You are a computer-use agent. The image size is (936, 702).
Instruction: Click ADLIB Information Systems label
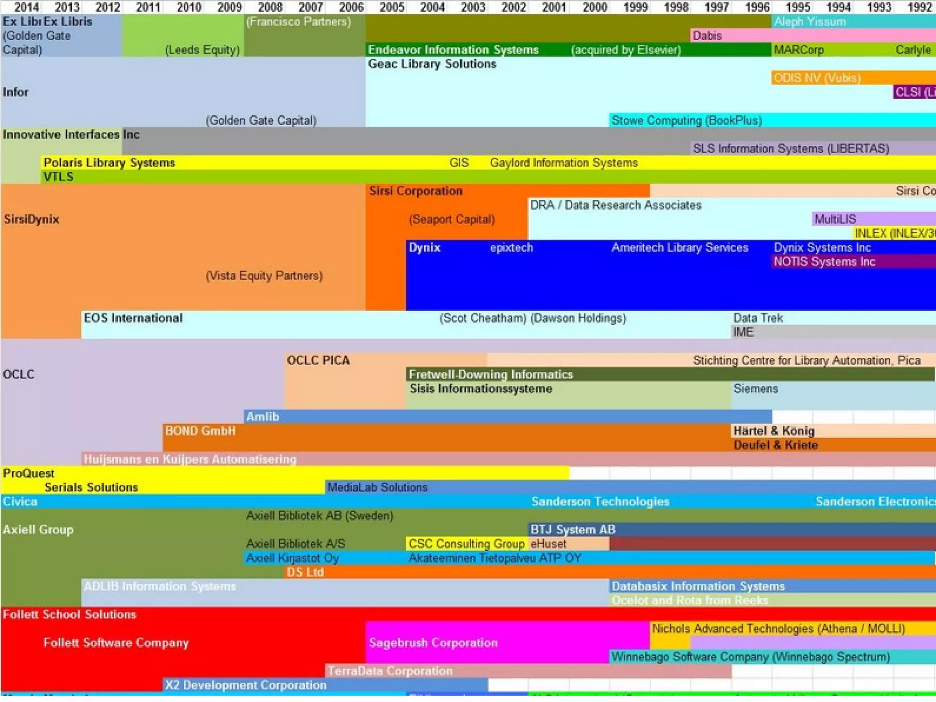tap(160, 586)
